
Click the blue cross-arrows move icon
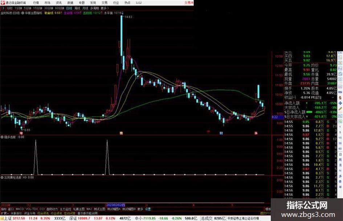tap(340, 103)
